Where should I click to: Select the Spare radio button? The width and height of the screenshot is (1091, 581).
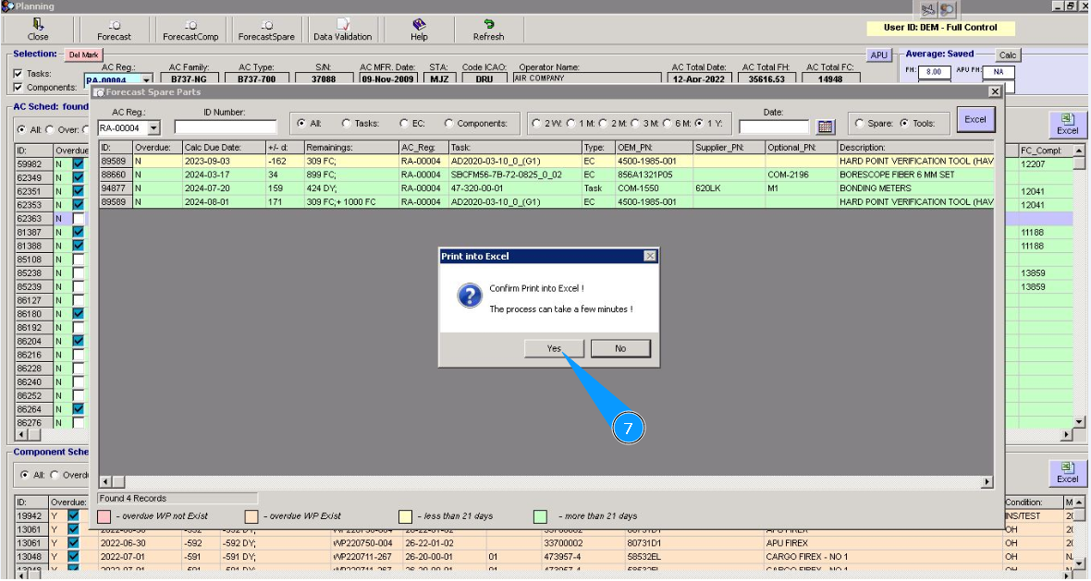[x=860, y=124]
